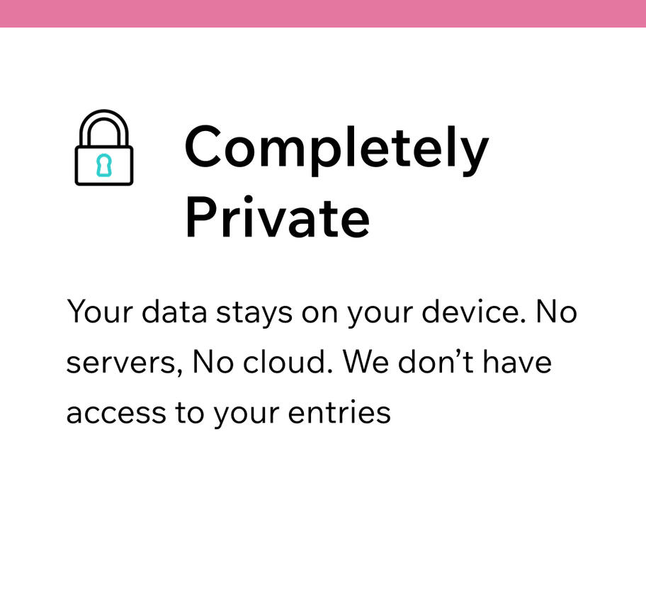Click the word "Completely" in the heading
The image size is (646, 595).
(336, 149)
